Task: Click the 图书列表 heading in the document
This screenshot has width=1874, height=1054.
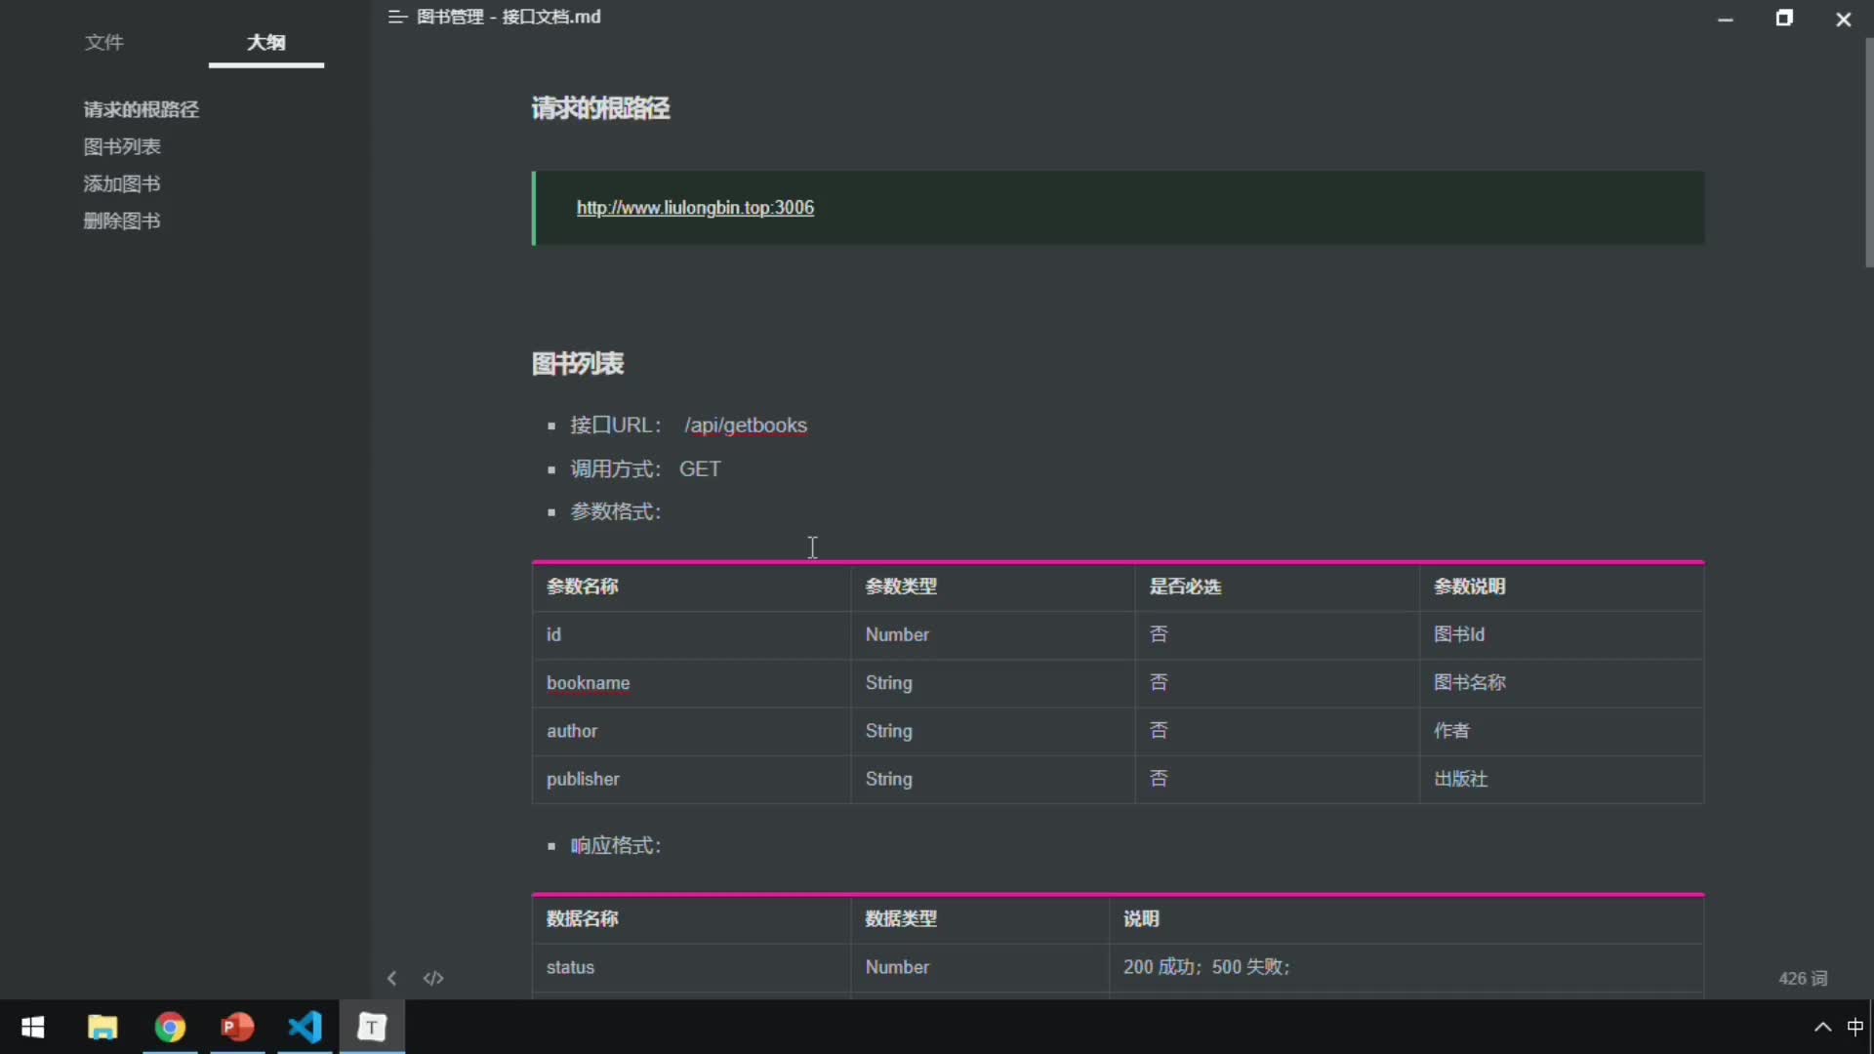Action: click(578, 364)
